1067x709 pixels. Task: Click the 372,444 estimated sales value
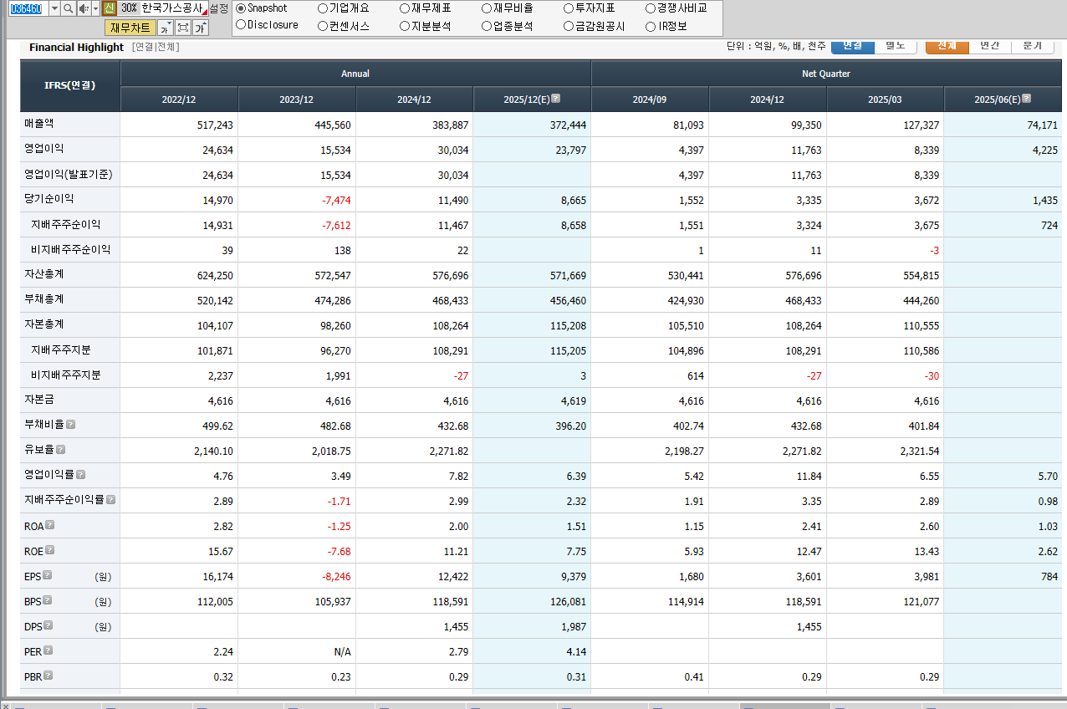[568, 125]
